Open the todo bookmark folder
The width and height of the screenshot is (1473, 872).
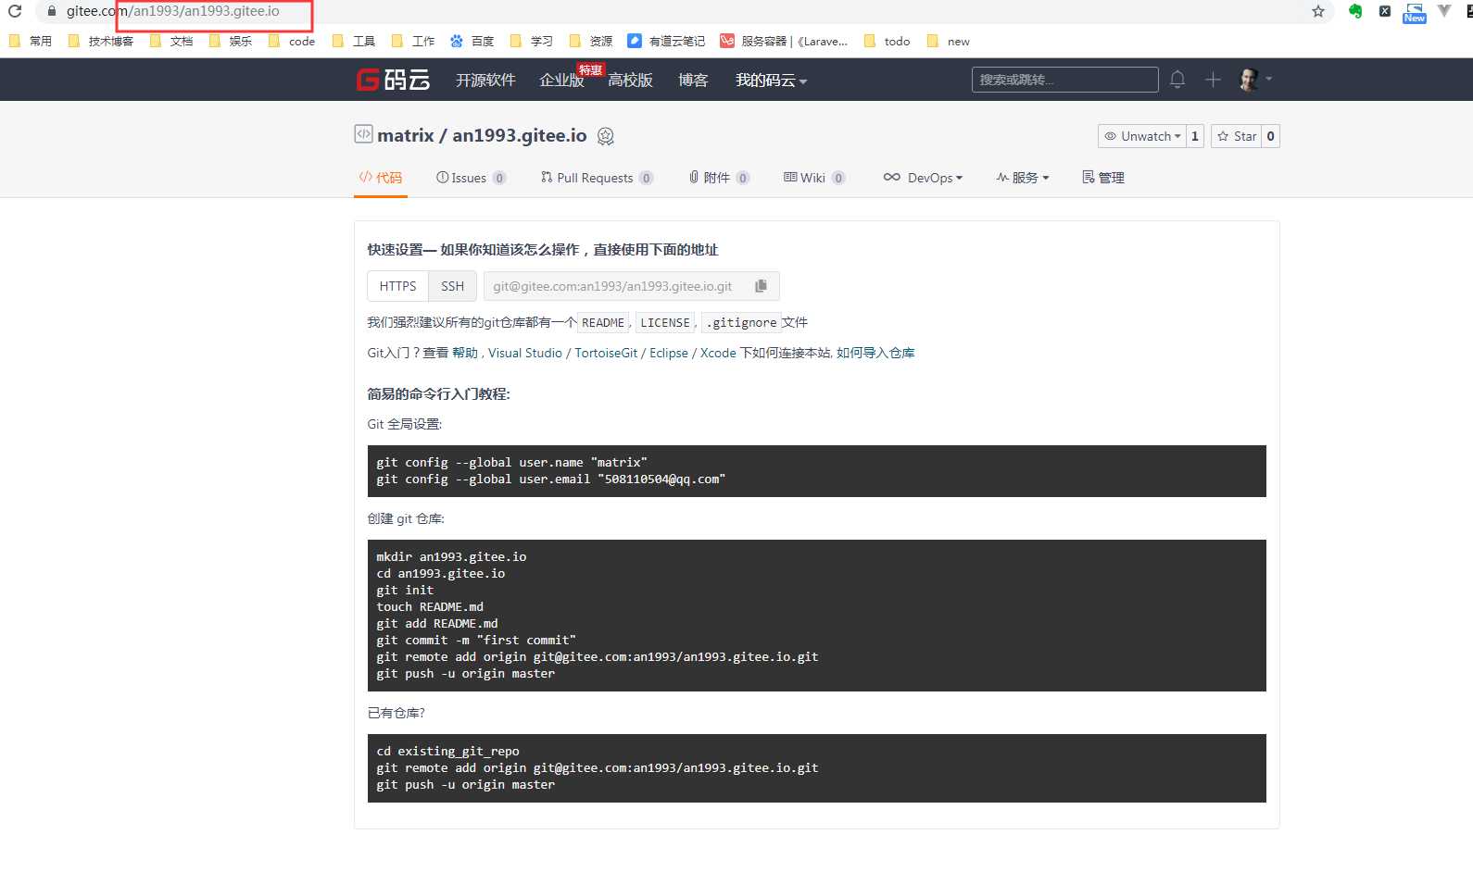888,41
